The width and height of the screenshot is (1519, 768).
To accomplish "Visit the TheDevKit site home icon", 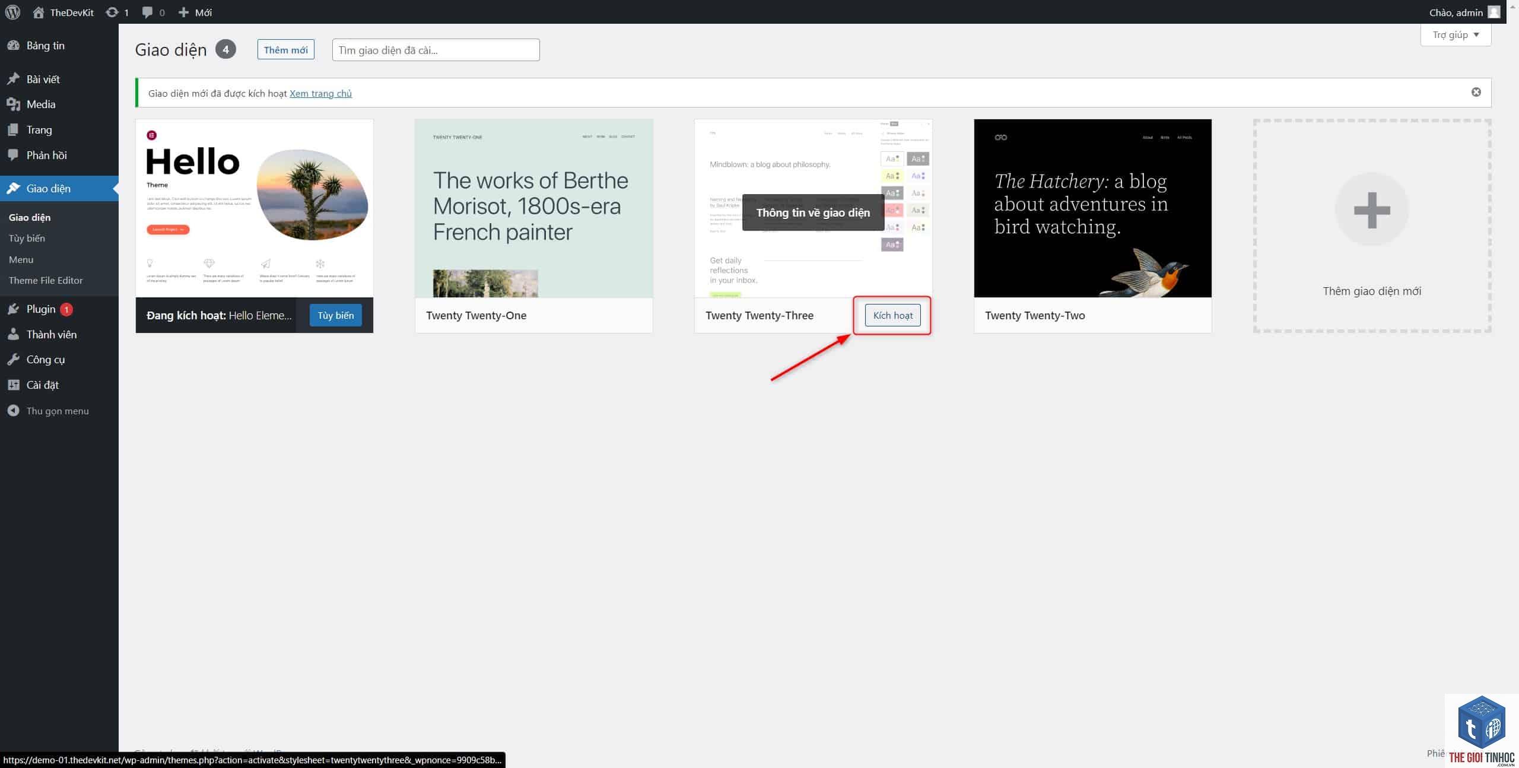I will click(x=39, y=12).
